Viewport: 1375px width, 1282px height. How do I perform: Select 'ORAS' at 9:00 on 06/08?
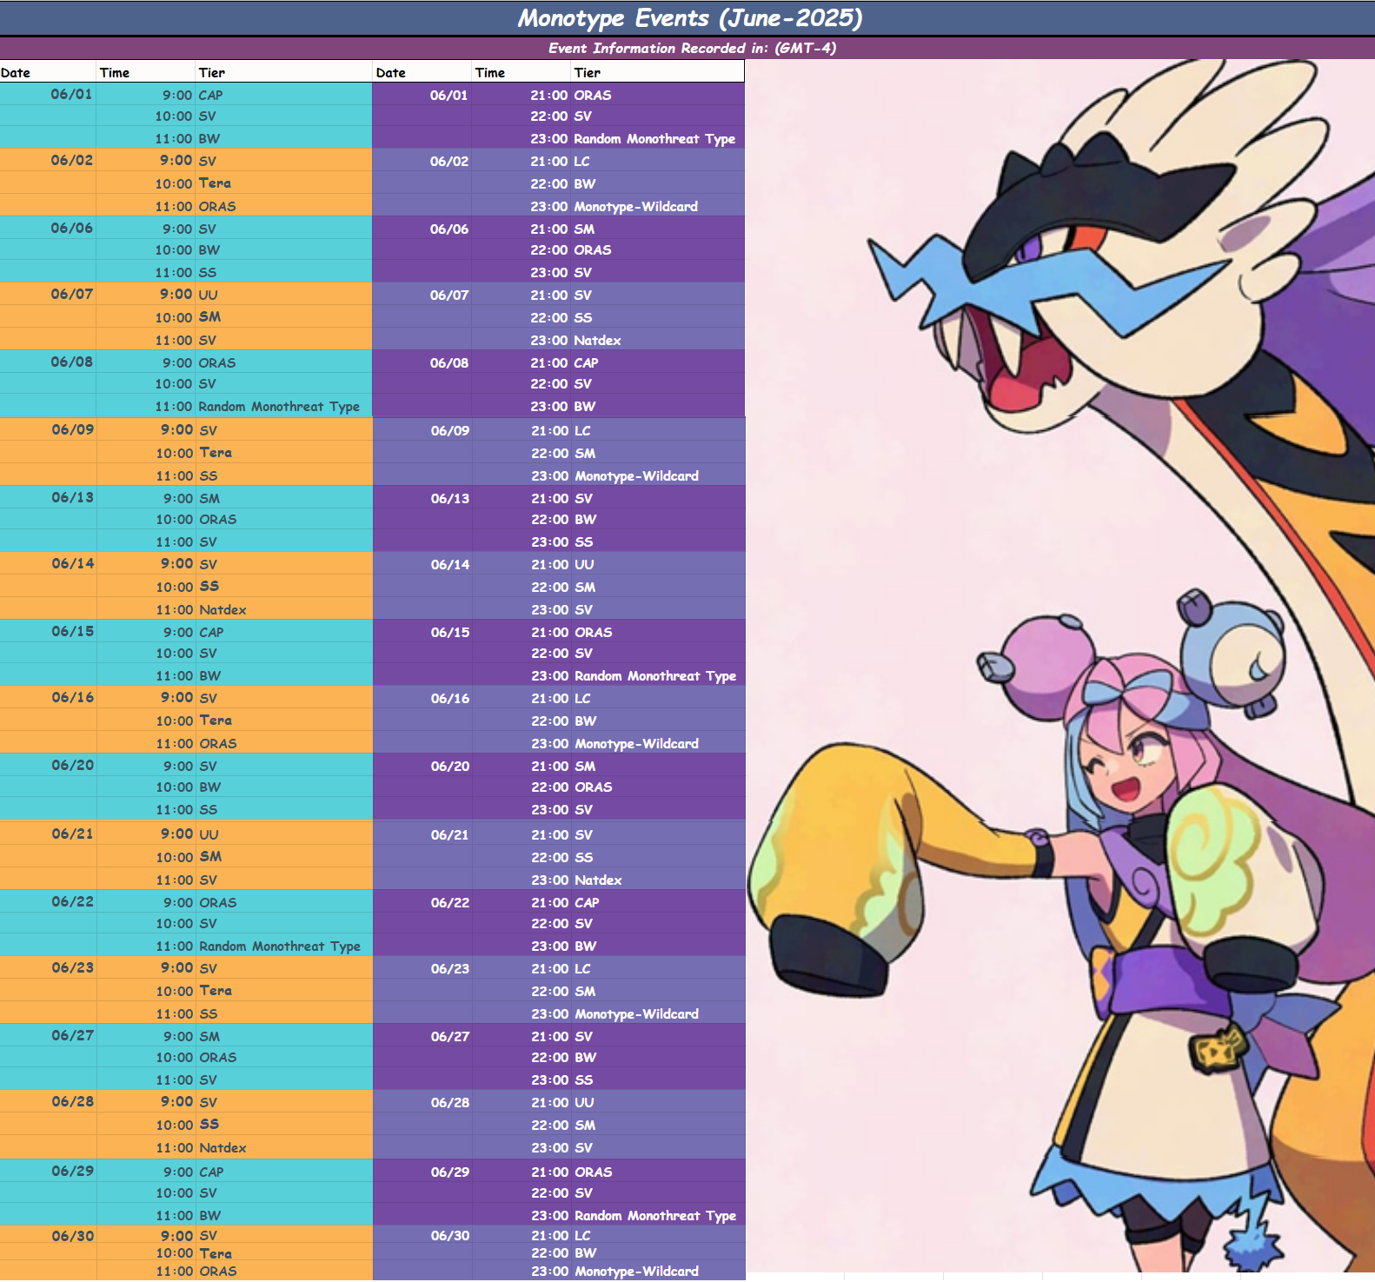(x=217, y=363)
